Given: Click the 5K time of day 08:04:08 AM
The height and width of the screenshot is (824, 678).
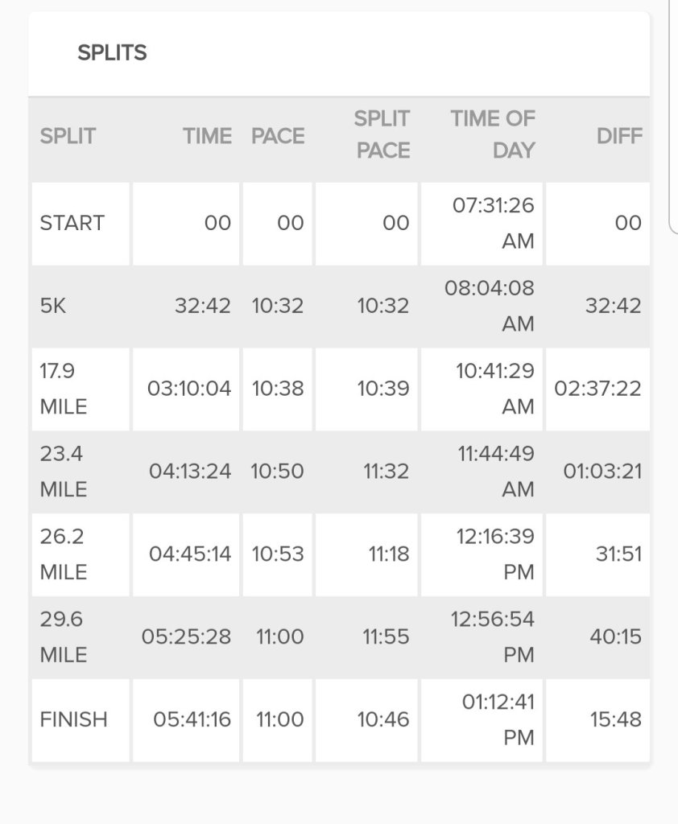Looking at the screenshot, I should [489, 306].
